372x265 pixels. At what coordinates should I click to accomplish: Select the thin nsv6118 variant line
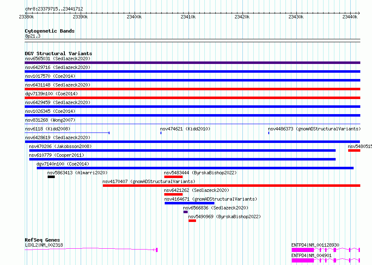pos(67,133)
